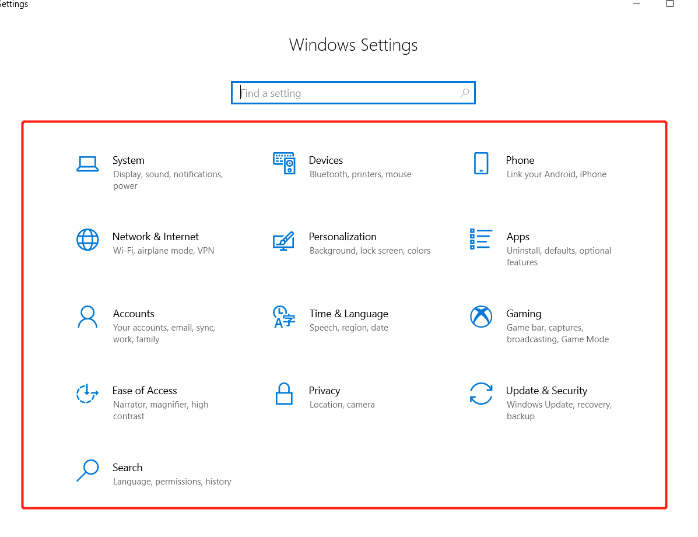Click 'Windows Update, recovery, backup' text

tap(559, 410)
